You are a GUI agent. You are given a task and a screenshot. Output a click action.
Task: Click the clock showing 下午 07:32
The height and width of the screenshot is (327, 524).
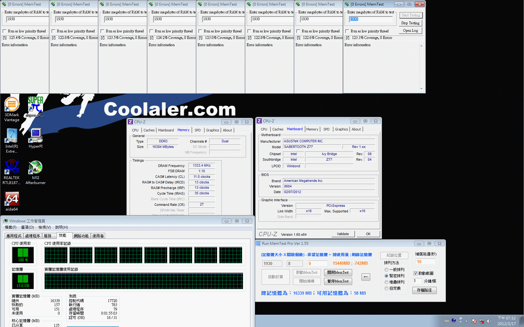point(507,318)
